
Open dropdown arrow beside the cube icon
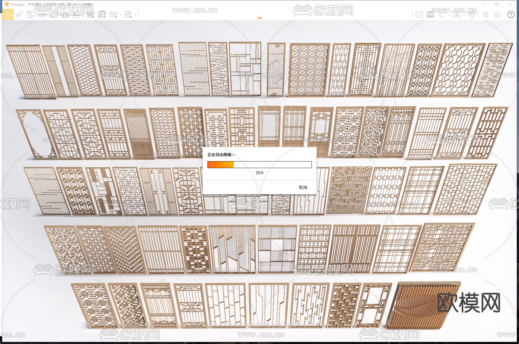click(x=449, y=15)
